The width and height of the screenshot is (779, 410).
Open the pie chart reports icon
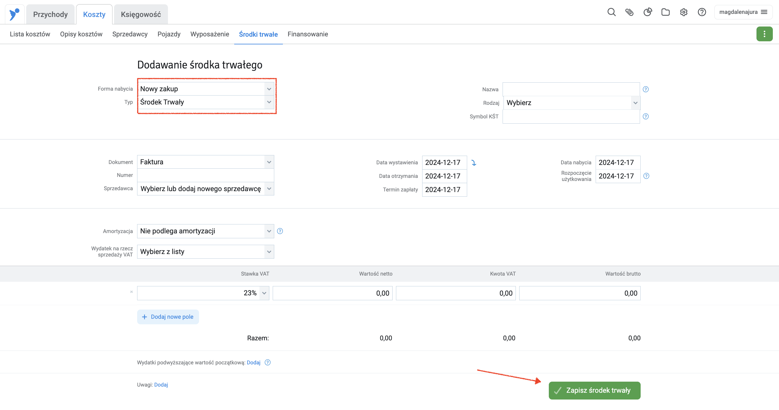pyautogui.click(x=647, y=12)
